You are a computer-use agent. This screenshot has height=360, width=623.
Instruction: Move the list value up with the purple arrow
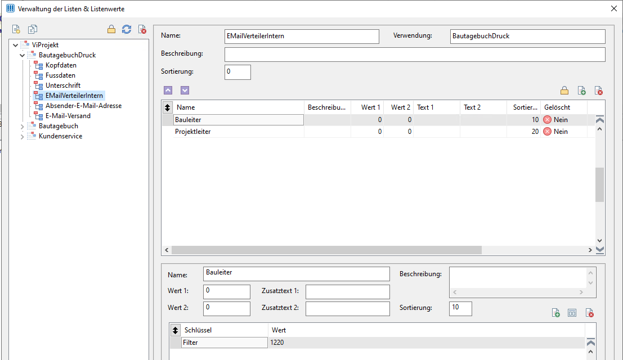pyautogui.click(x=168, y=90)
